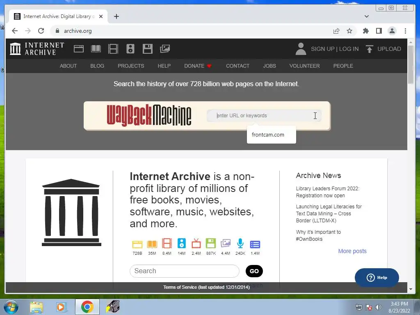420x315 pixels.
Task: Open the Windows Start button
Action: pos(11,307)
